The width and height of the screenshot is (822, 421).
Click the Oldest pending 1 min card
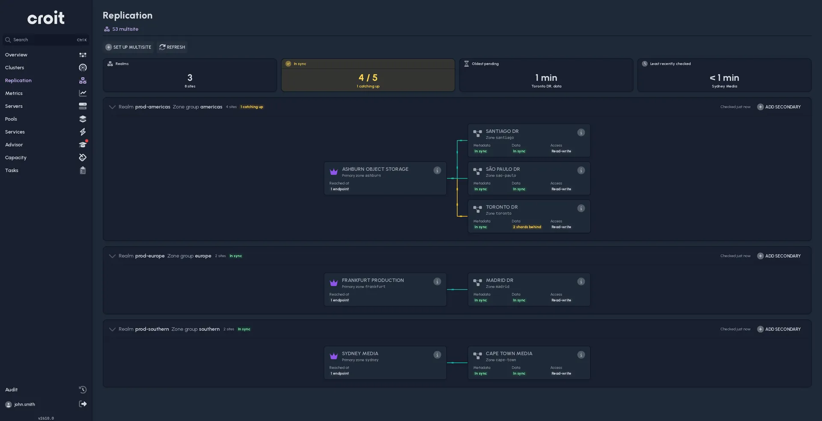point(546,75)
